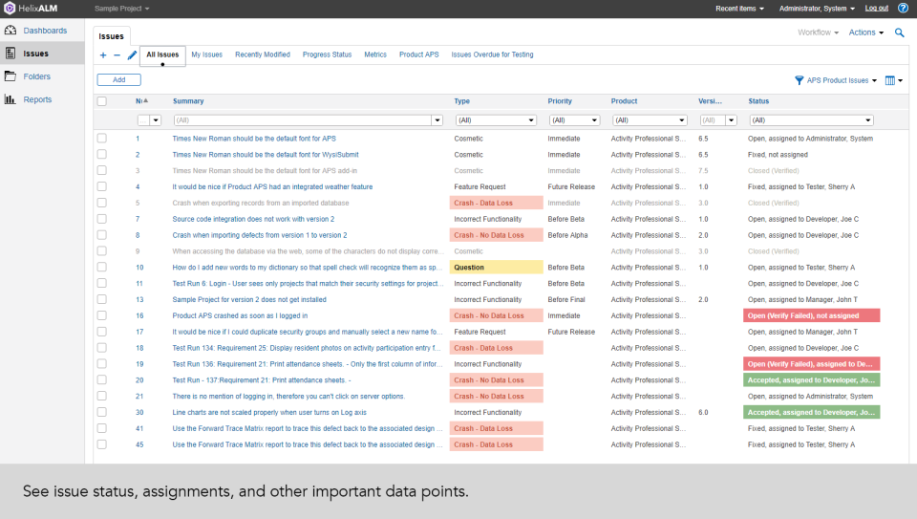Click the APS Product Issues filter icon
917x519 pixels.
(800, 81)
